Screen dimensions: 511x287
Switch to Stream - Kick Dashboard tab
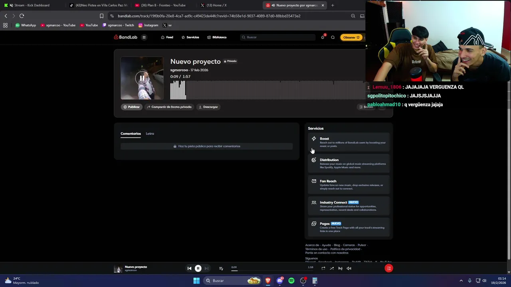tap(32, 5)
